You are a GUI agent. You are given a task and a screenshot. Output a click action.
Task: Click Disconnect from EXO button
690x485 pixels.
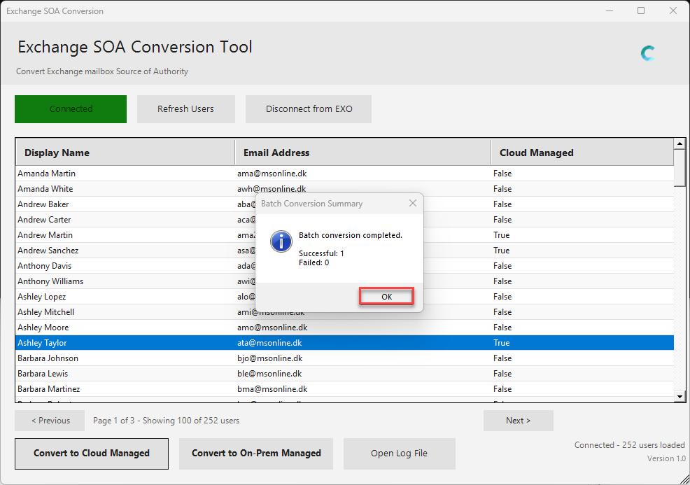(x=309, y=109)
